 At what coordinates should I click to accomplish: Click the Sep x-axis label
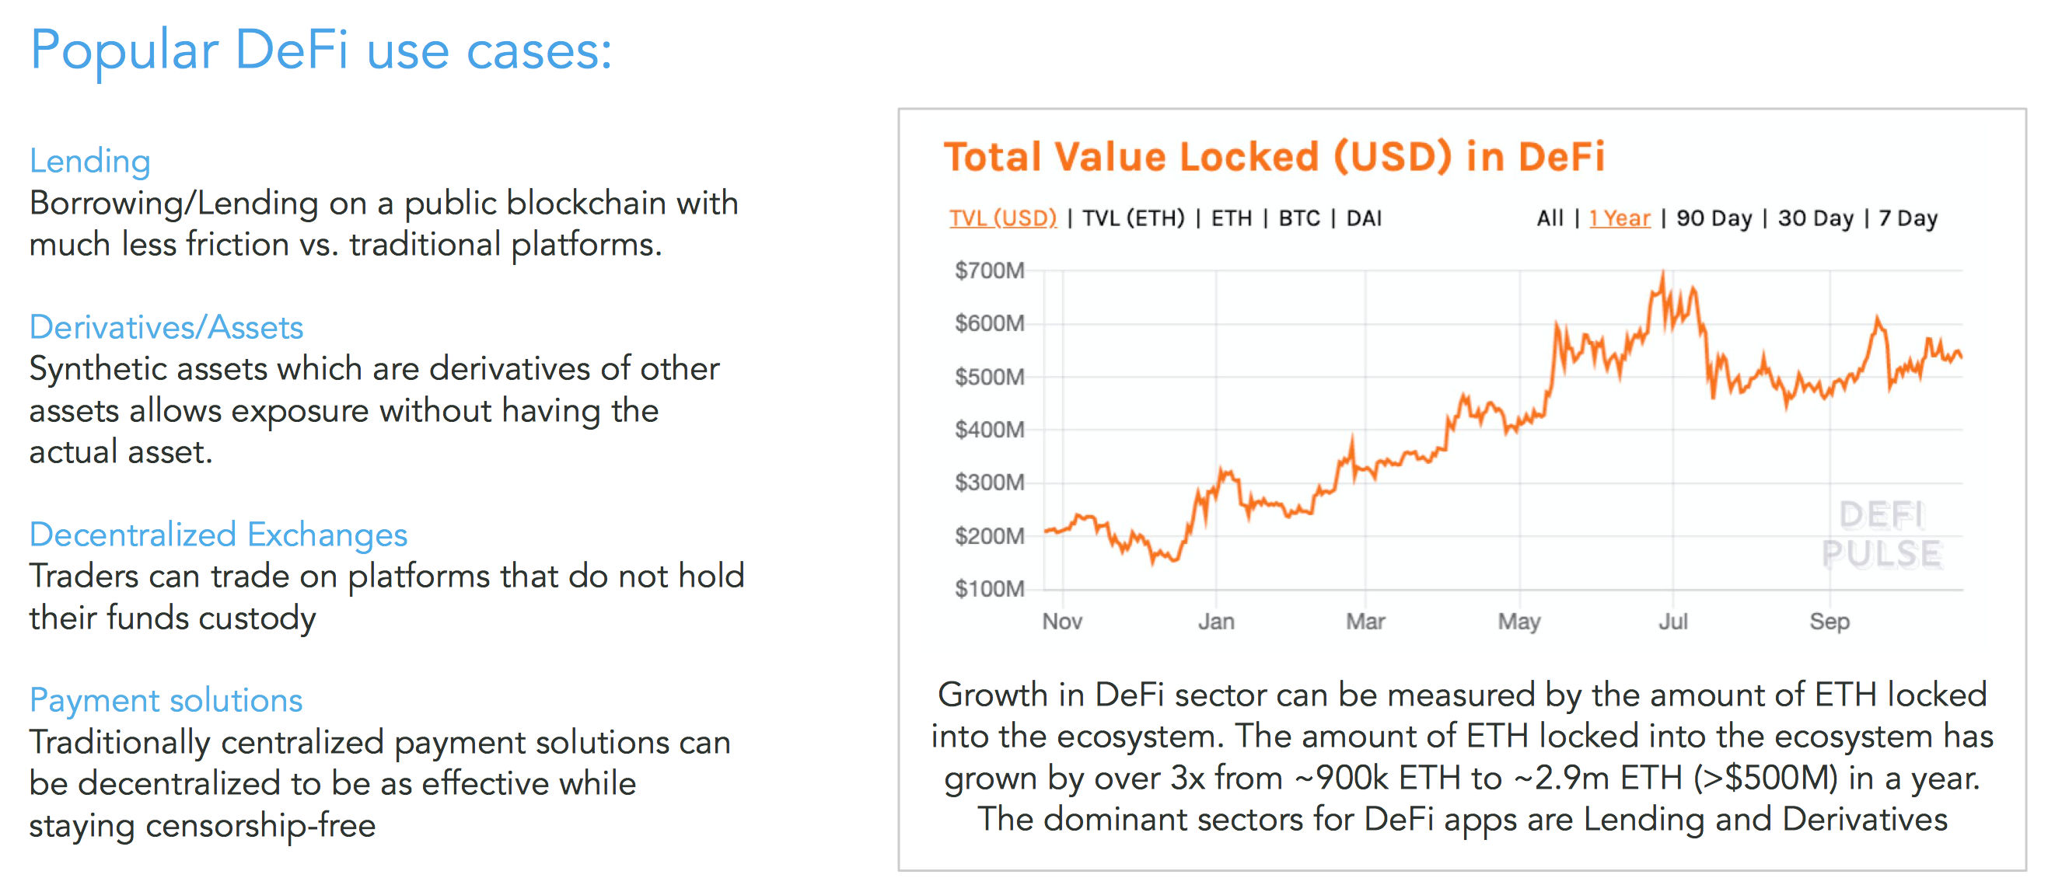tap(1830, 621)
